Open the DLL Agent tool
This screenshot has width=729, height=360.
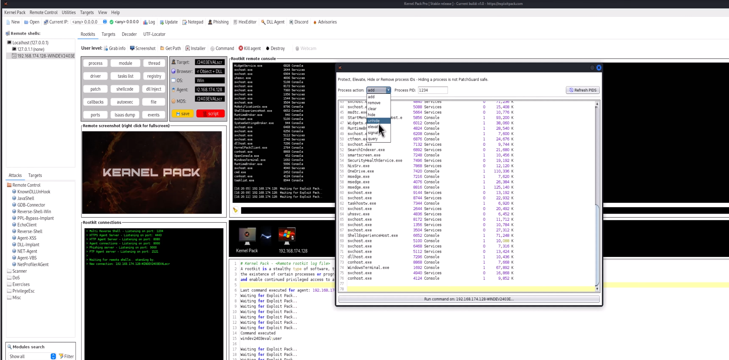pos(272,22)
